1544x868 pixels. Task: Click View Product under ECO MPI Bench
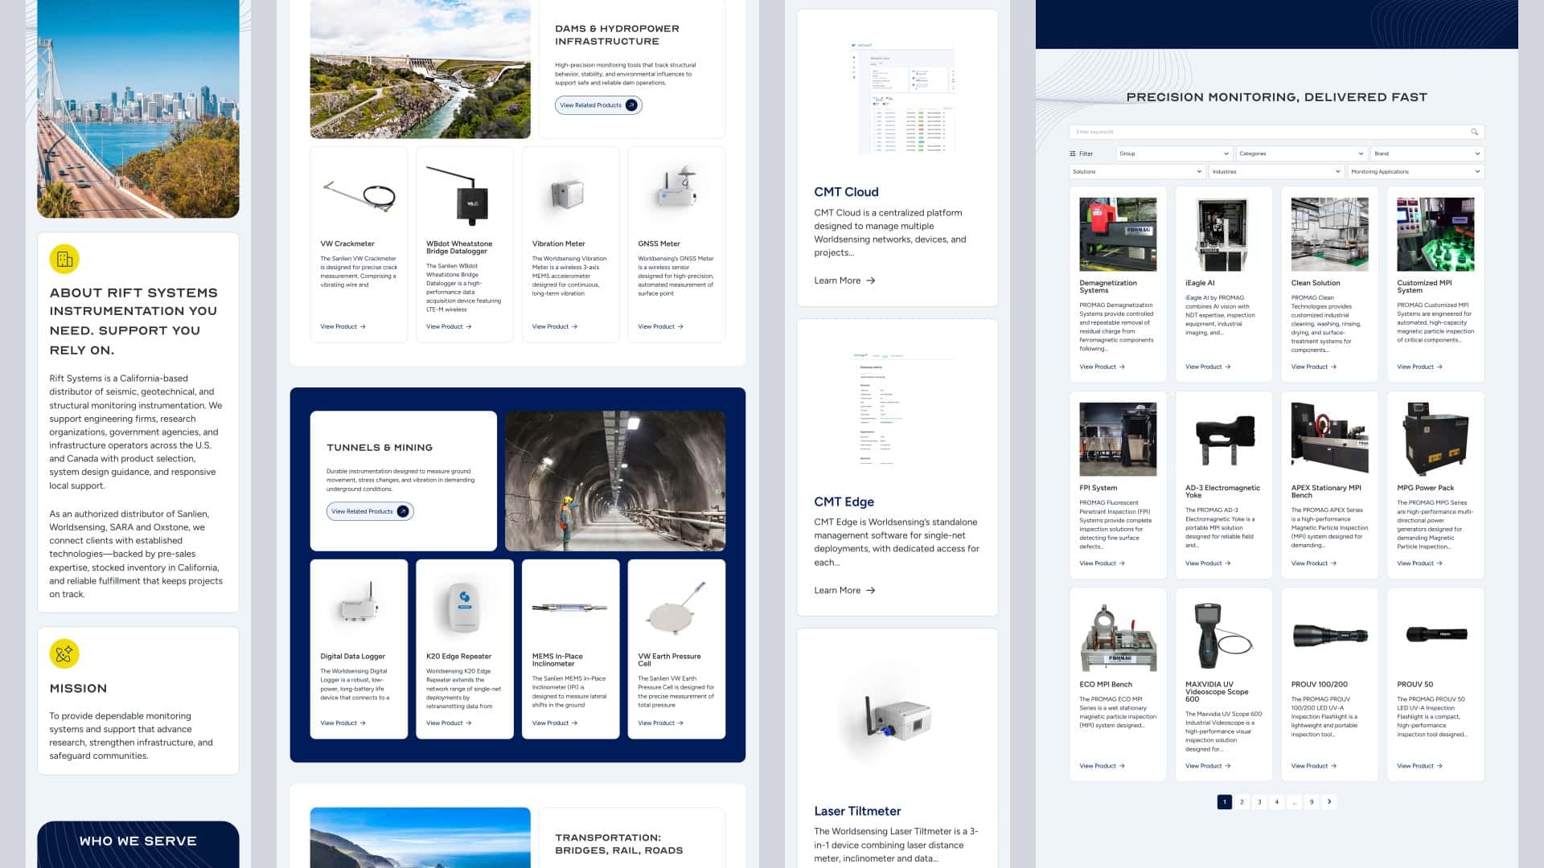click(1102, 766)
